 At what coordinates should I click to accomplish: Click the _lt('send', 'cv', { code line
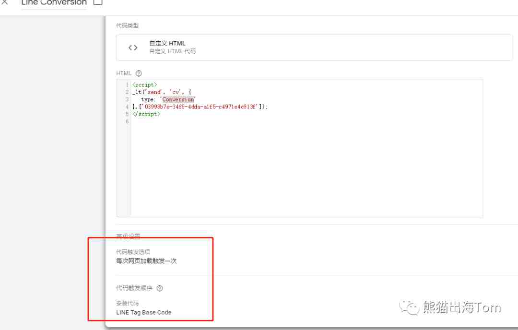pyautogui.click(x=162, y=92)
